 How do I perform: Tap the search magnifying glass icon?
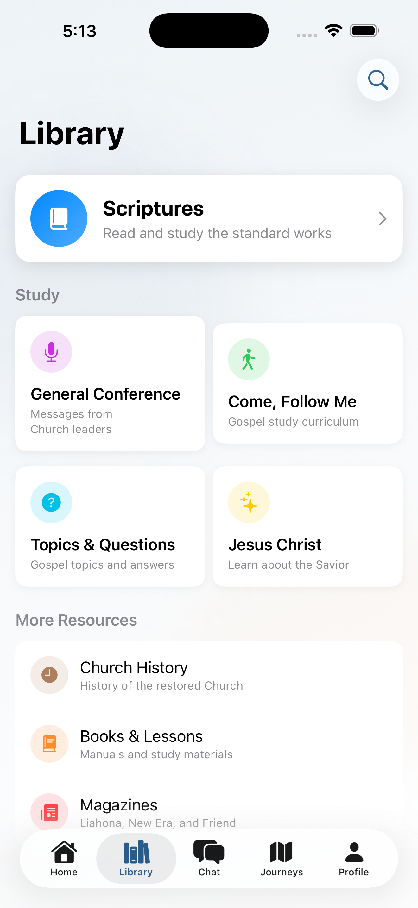pyautogui.click(x=378, y=80)
